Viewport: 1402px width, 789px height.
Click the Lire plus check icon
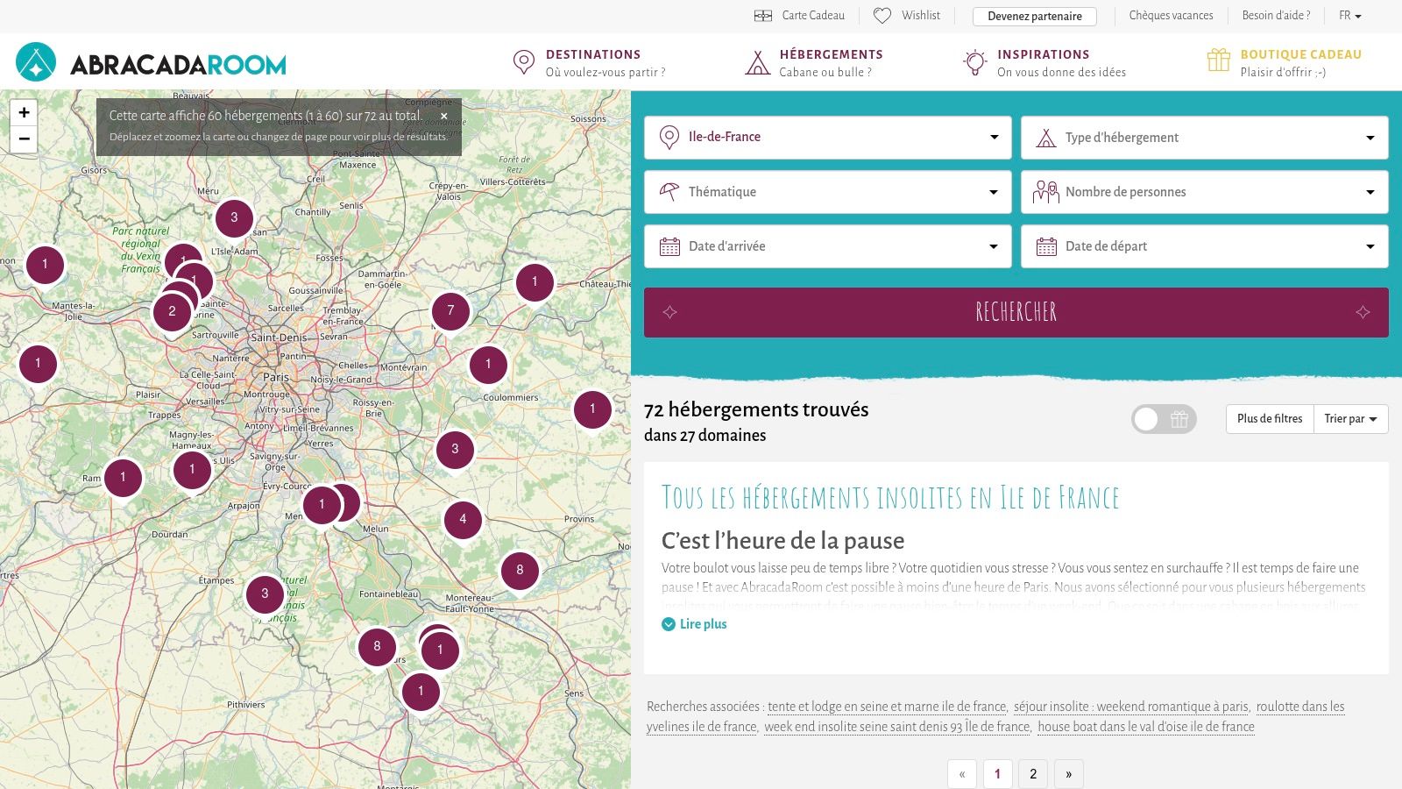click(x=669, y=624)
